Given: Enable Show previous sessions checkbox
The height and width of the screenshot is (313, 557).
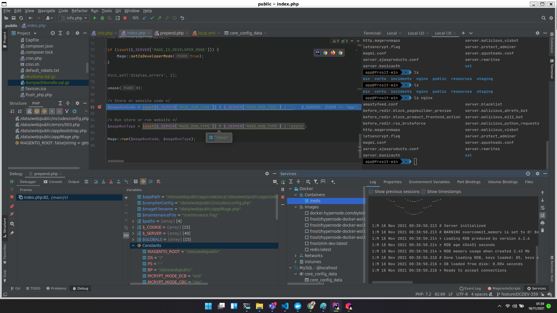Looking at the screenshot, I should tap(371, 192).
